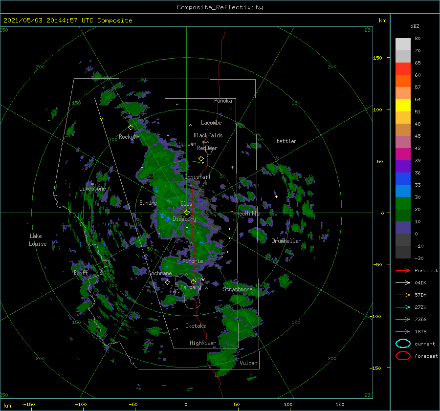The width and height of the screenshot is (440, 411).
Task: Click the cyan current ellipse in legend
Action: 403,344
